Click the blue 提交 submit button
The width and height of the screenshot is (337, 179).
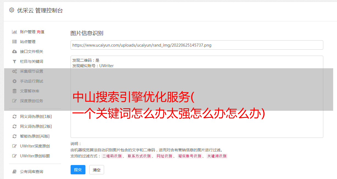78,170
